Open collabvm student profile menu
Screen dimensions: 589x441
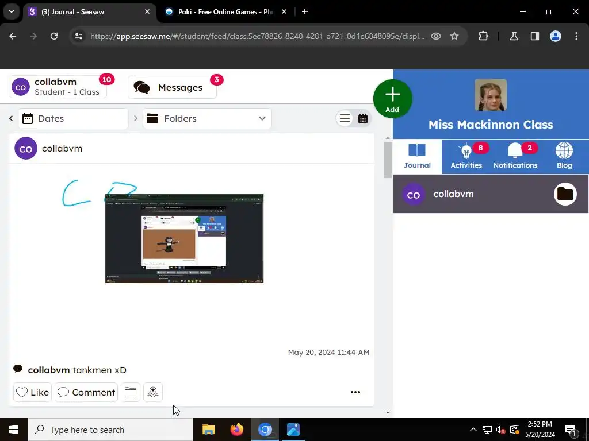(x=58, y=87)
